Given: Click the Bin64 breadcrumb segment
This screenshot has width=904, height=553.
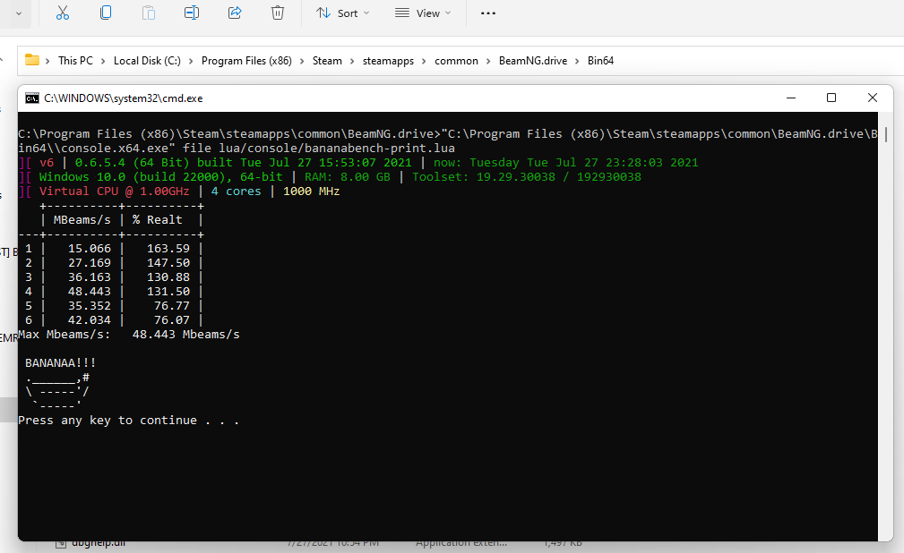Looking at the screenshot, I should click(600, 61).
